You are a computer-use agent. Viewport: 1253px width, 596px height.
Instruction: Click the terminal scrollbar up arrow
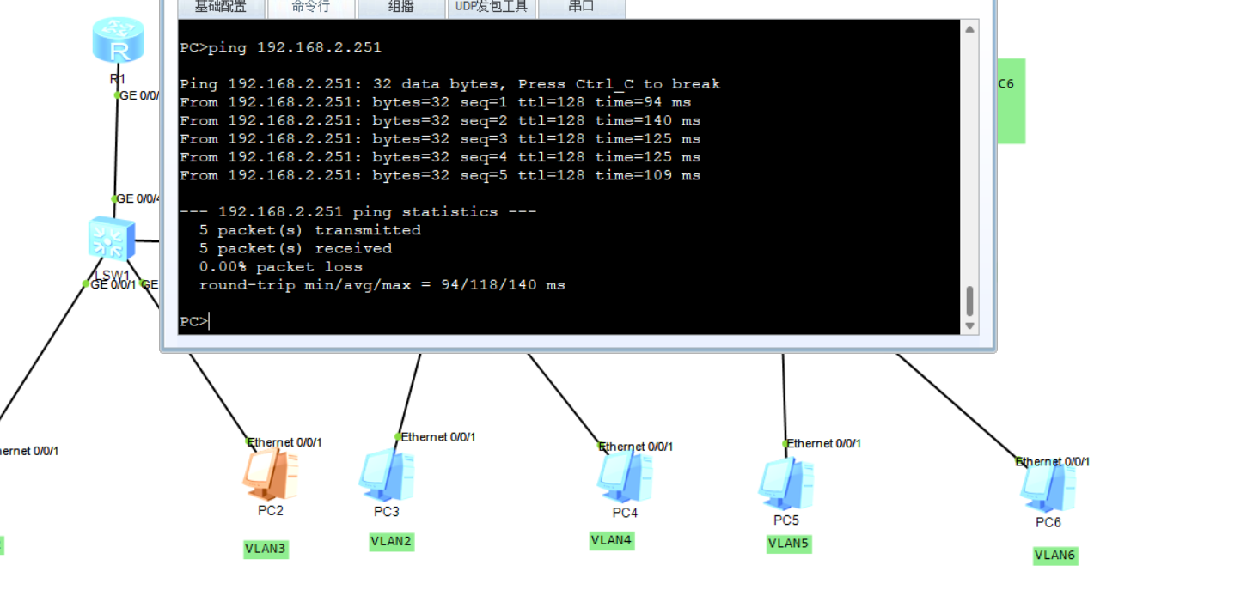[969, 28]
